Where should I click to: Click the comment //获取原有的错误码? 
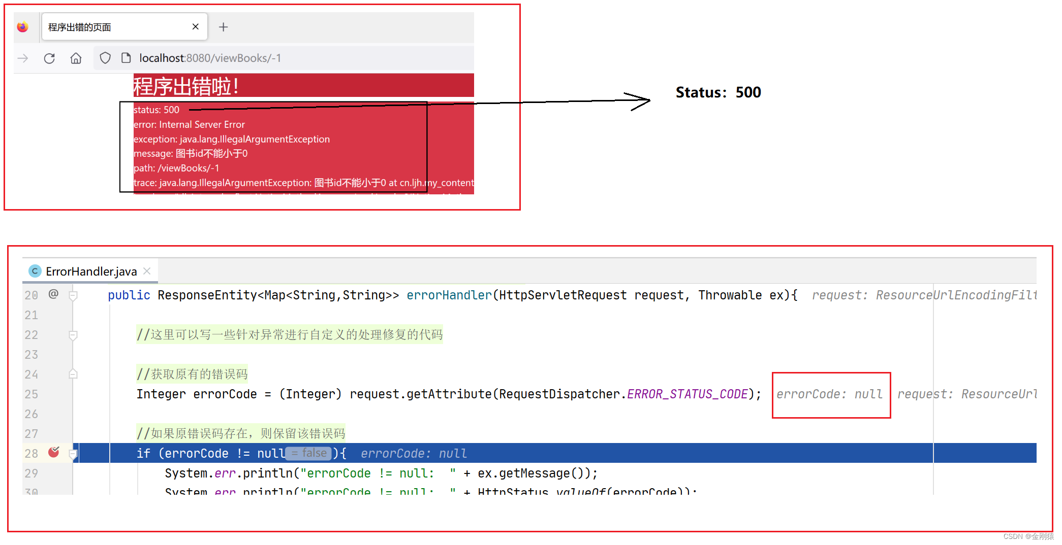192,374
